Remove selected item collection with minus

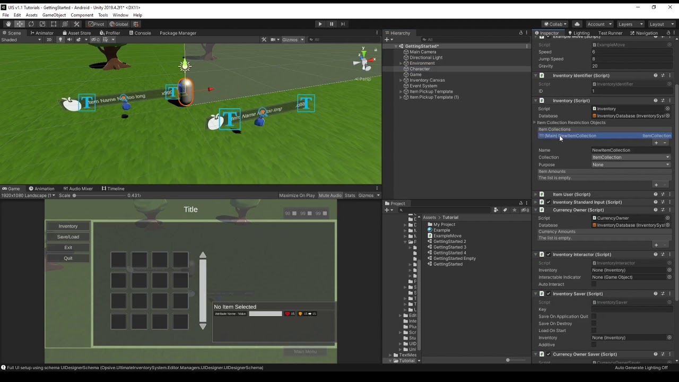click(x=665, y=143)
